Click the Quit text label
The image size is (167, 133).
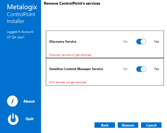click(x=29, y=119)
